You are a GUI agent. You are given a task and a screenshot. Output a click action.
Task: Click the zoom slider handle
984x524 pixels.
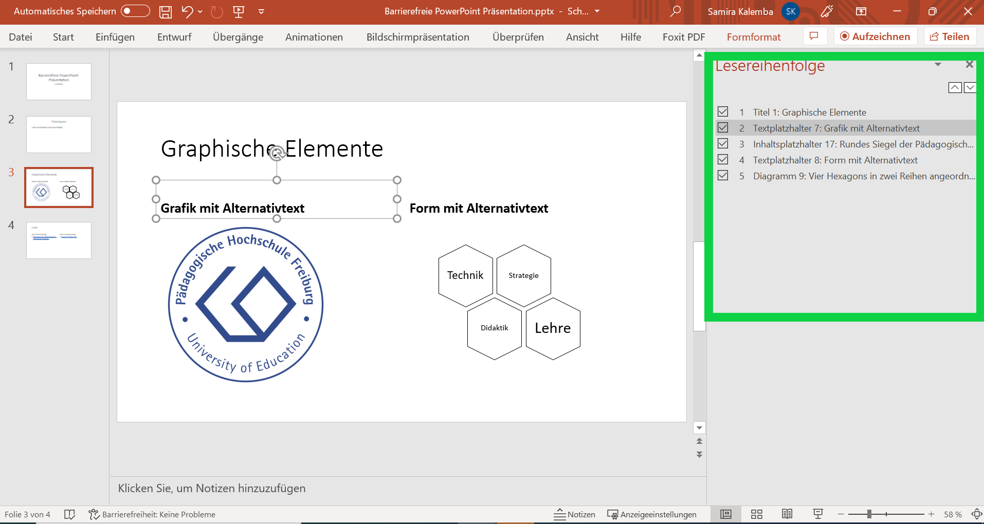[x=869, y=514]
